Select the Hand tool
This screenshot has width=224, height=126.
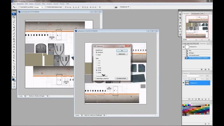tap(14, 72)
